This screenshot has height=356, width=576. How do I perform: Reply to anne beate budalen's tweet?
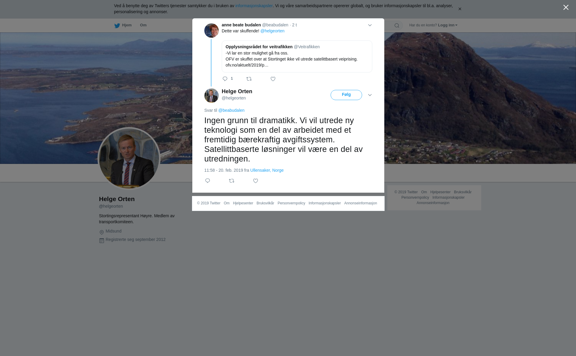tap(225, 79)
